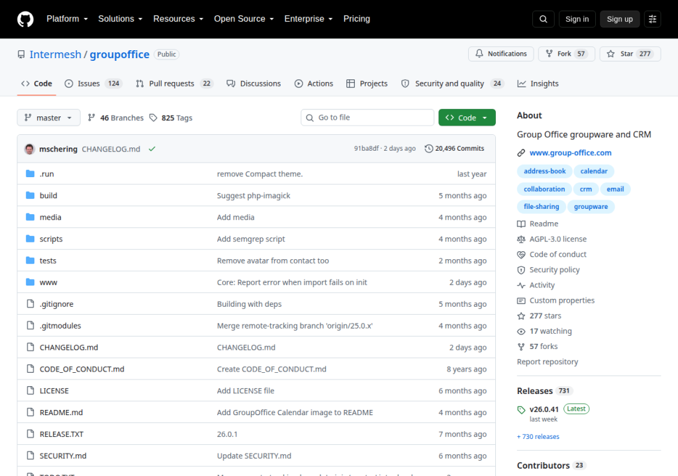Click the .gitmodules file icon
The width and height of the screenshot is (678, 476).
pos(30,325)
